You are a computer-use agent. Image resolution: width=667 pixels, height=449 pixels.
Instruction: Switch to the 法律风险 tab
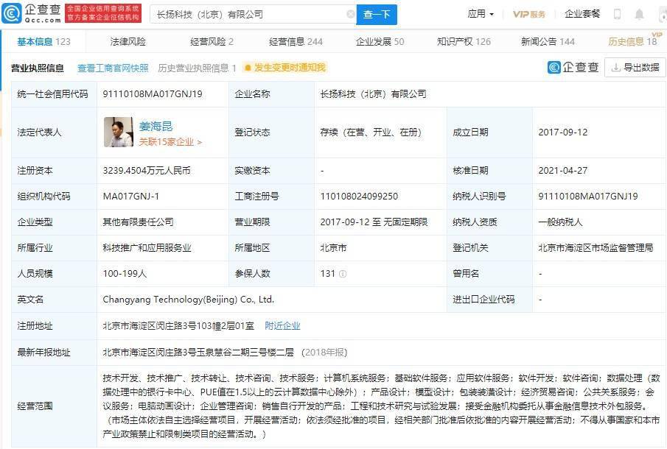pyautogui.click(x=128, y=42)
